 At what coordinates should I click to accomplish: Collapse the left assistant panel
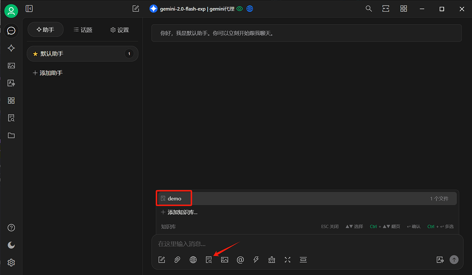[x=29, y=9]
